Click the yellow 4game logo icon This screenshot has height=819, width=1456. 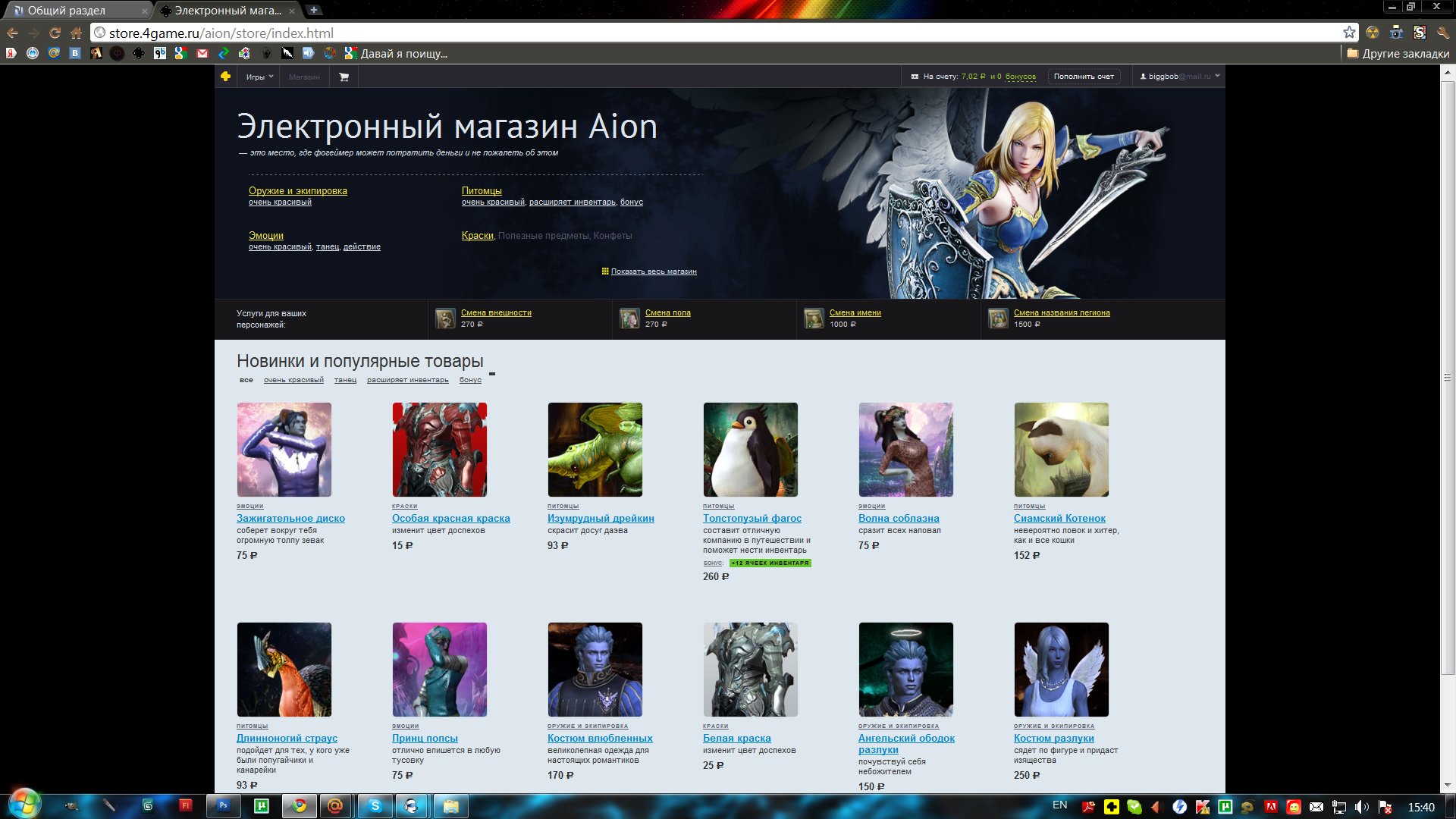[225, 77]
